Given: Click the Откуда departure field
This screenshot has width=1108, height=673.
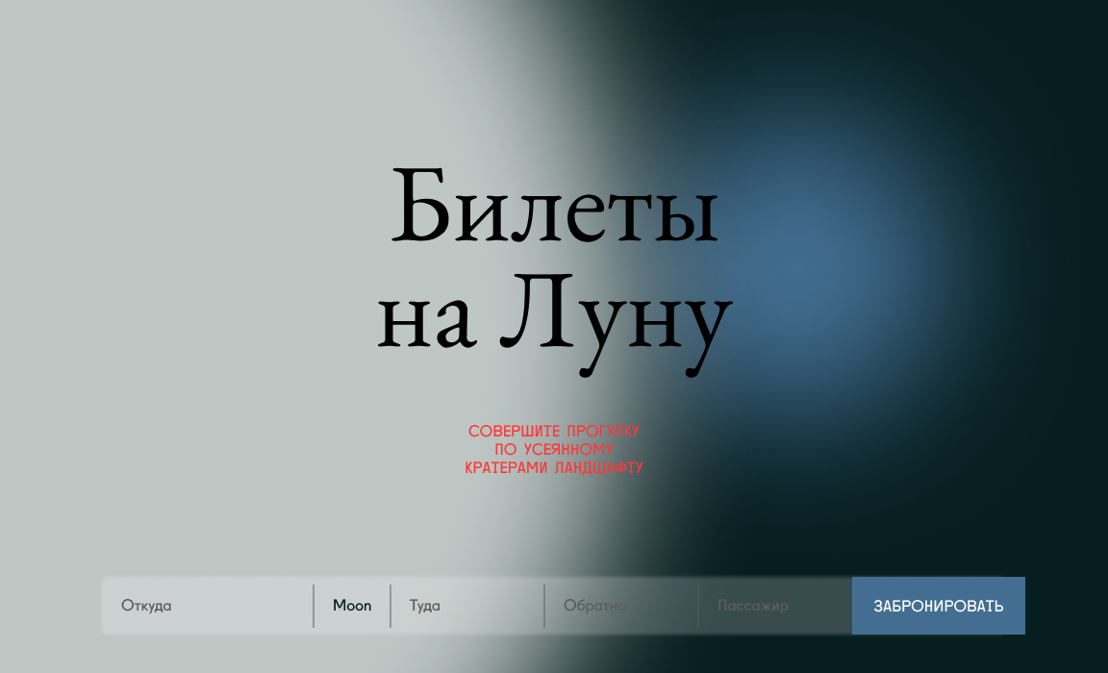Looking at the screenshot, I should click(207, 606).
